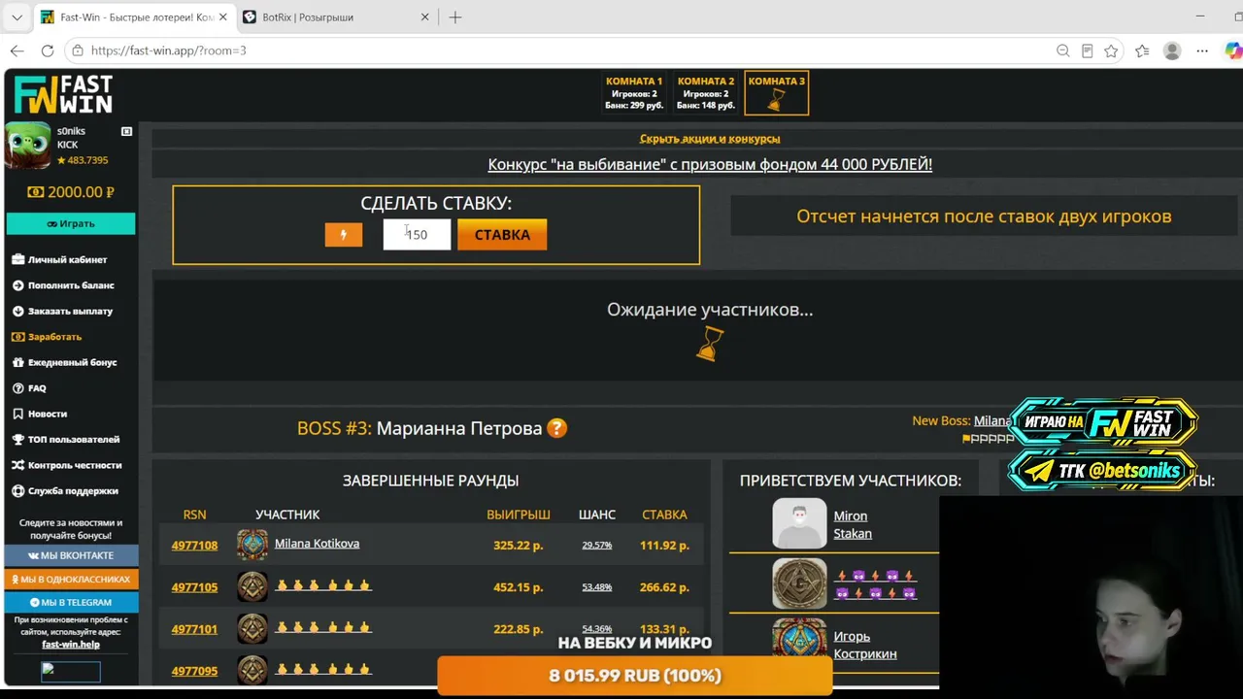Open the Miron Stakan profile link
The width and height of the screenshot is (1243, 699).
(x=853, y=524)
